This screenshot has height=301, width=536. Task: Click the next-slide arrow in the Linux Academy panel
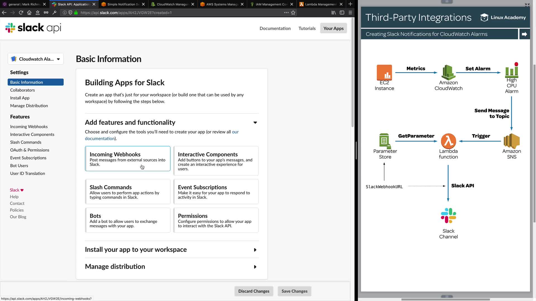point(524,34)
